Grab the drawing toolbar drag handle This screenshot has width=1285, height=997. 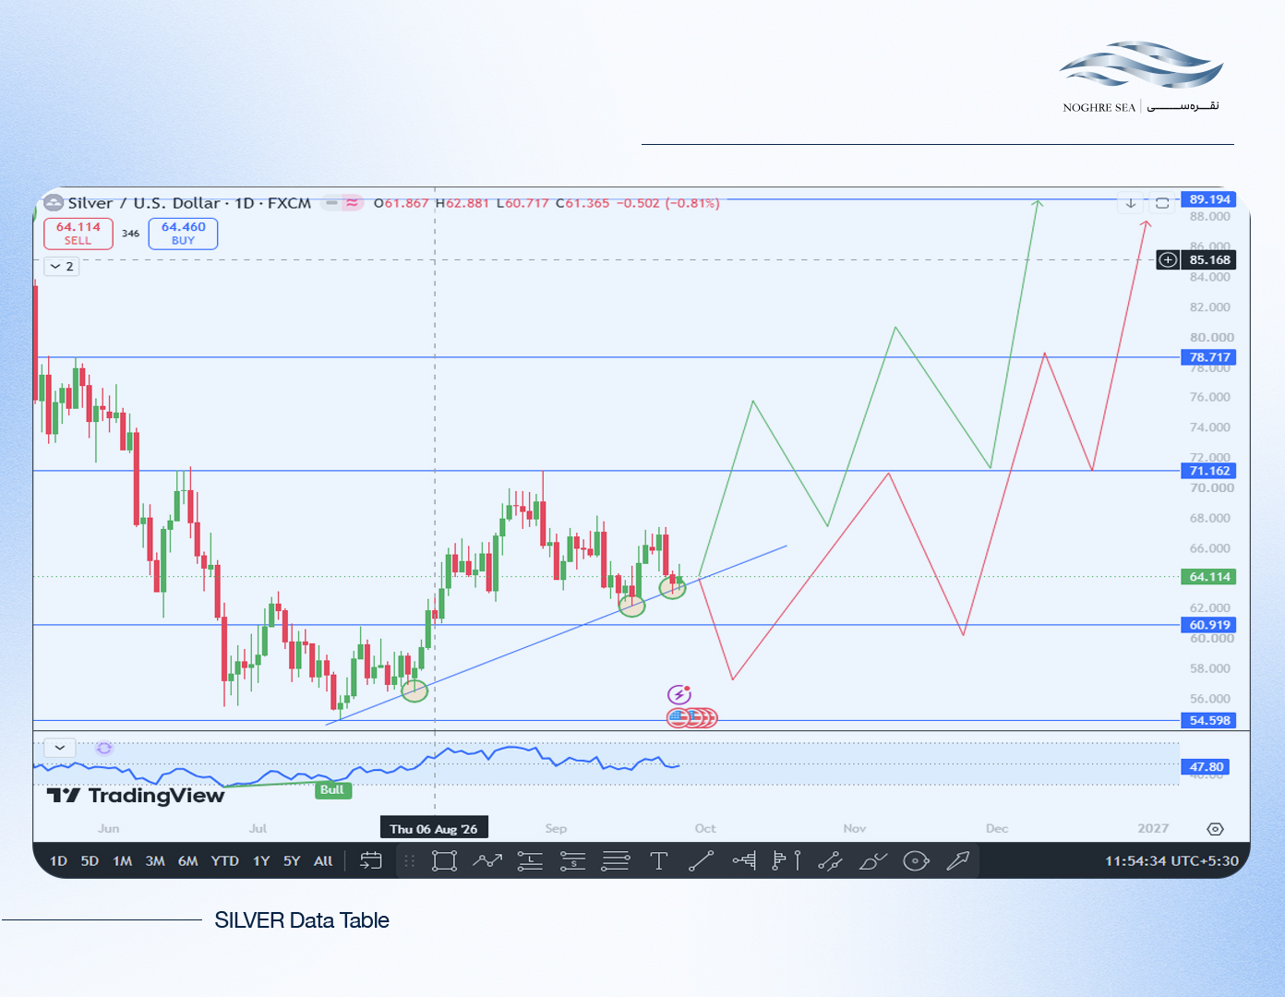tap(409, 861)
